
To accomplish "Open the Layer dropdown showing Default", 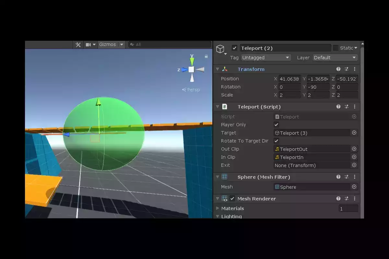I will pos(335,58).
